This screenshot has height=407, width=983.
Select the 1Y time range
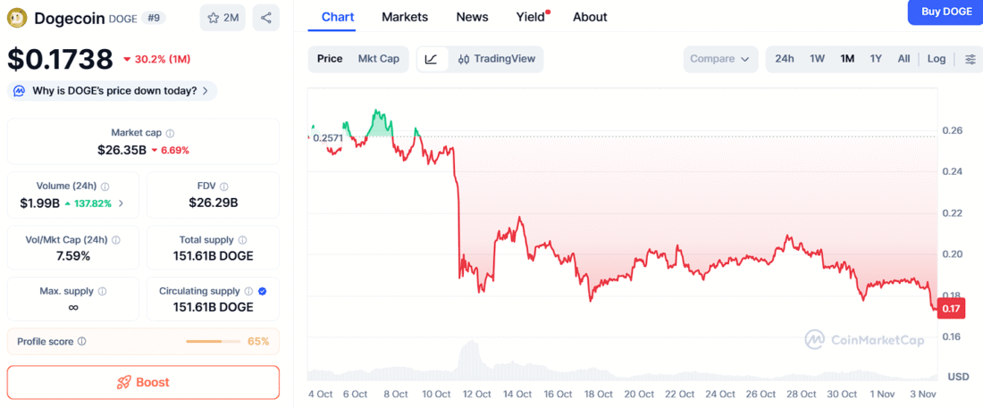tap(876, 59)
